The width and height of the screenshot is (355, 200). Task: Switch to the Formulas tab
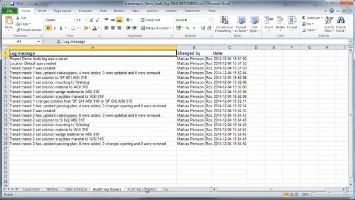(85, 11)
